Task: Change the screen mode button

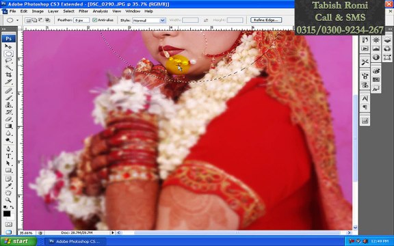Action: pyautogui.click(x=8, y=232)
